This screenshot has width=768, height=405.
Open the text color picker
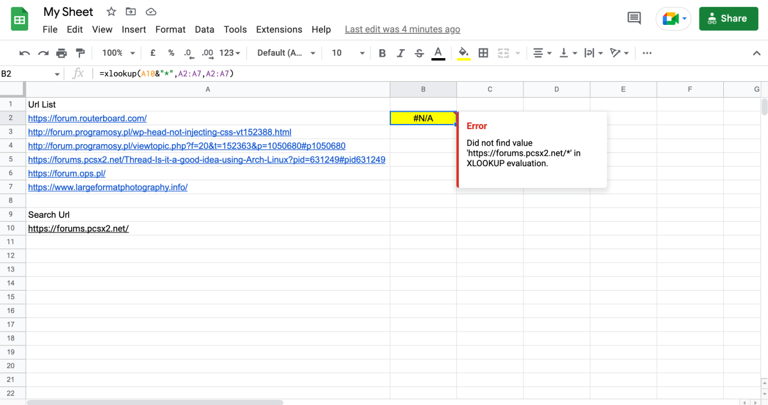(x=438, y=53)
